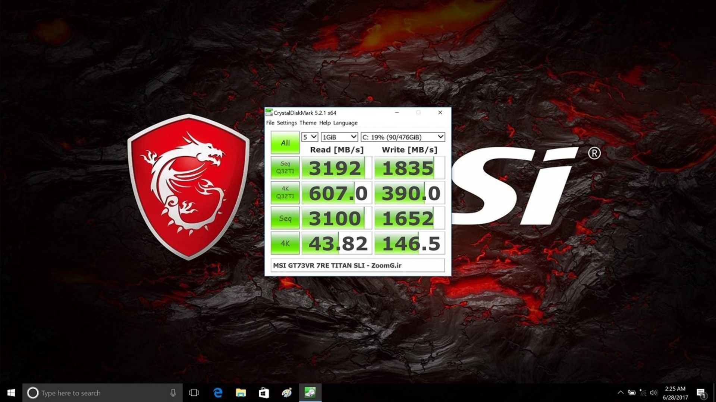Image resolution: width=716 pixels, height=402 pixels.
Task: Click the volume speaker tray icon
Action: point(654,392)
